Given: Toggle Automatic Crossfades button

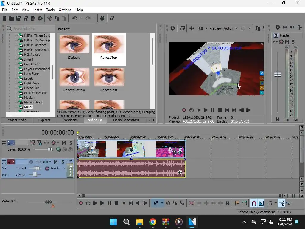Looking at the screenshot, I should [261, 203].
